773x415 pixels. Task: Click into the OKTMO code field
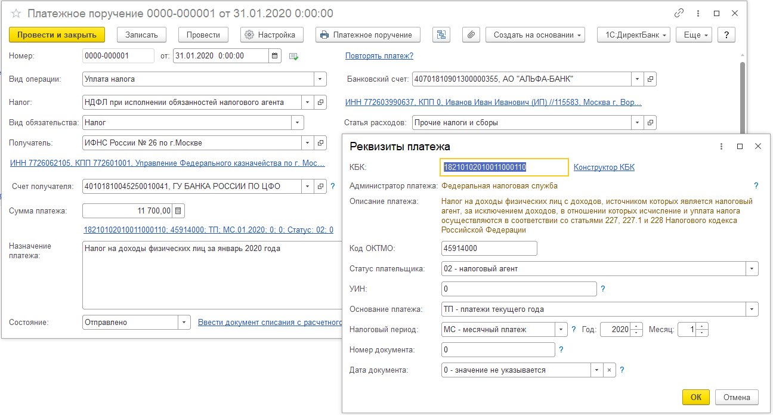tap(489, 249)
